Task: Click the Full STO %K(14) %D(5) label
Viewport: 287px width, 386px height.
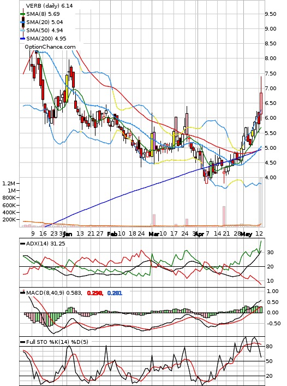Action: [x=57, y=342]
